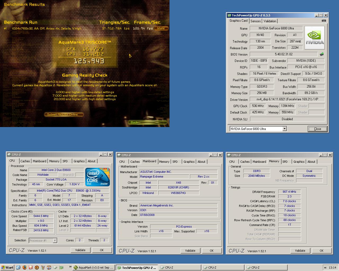Screen dimensions: 339x271
Task: Open About tab in the CPU-Z processor window
Action: point(92,161)
